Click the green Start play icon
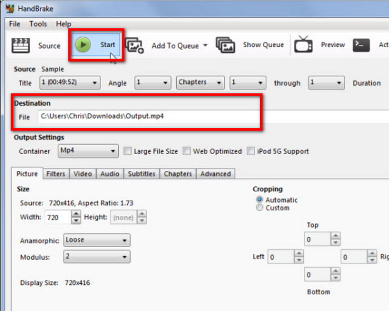389x311 pixels. [83, 45]
